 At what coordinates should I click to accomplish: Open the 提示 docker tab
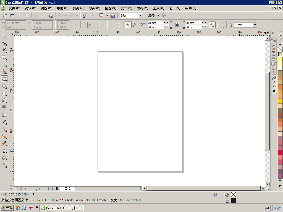[x=274, y=67]
